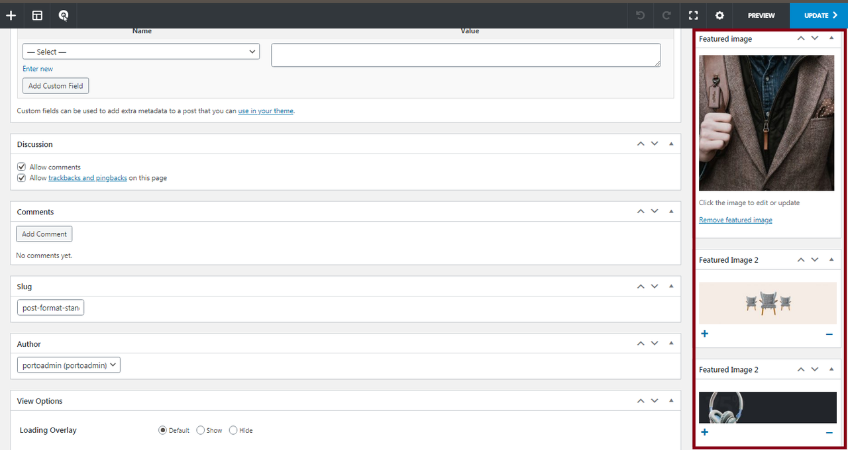Toggle Allow trackbacks and pingbacks checkbox
The image size is (848, 450).
click(x=22, y=178)
